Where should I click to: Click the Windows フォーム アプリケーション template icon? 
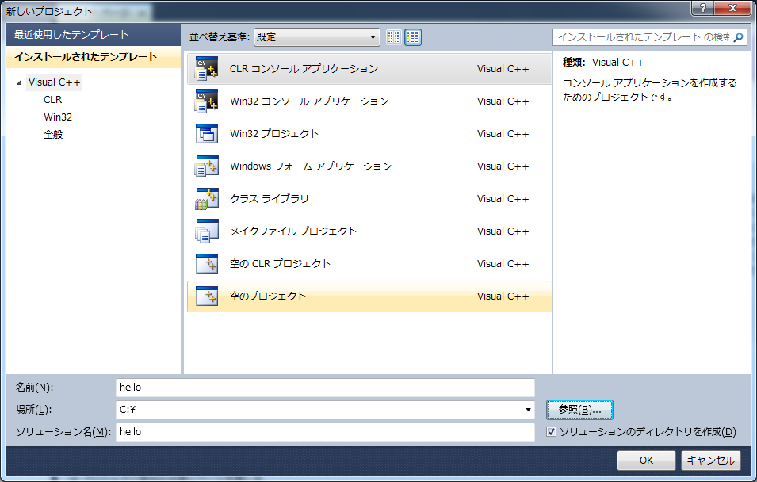(x=207, y=166)
